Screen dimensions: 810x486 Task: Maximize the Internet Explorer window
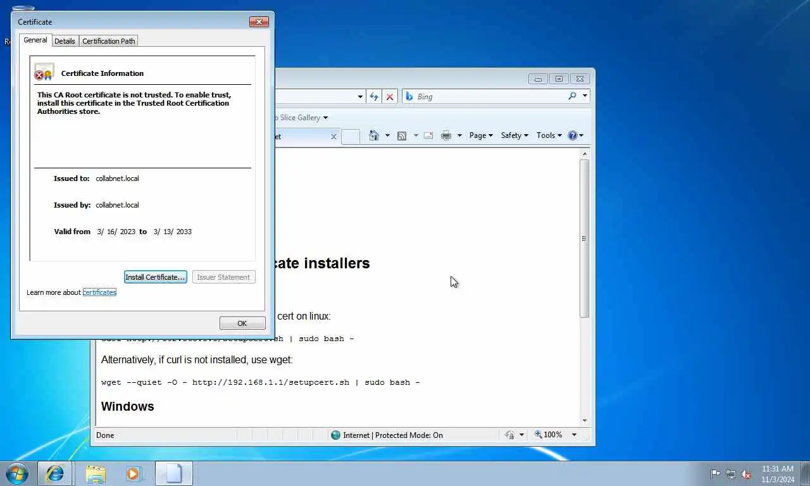pos(559,79)
